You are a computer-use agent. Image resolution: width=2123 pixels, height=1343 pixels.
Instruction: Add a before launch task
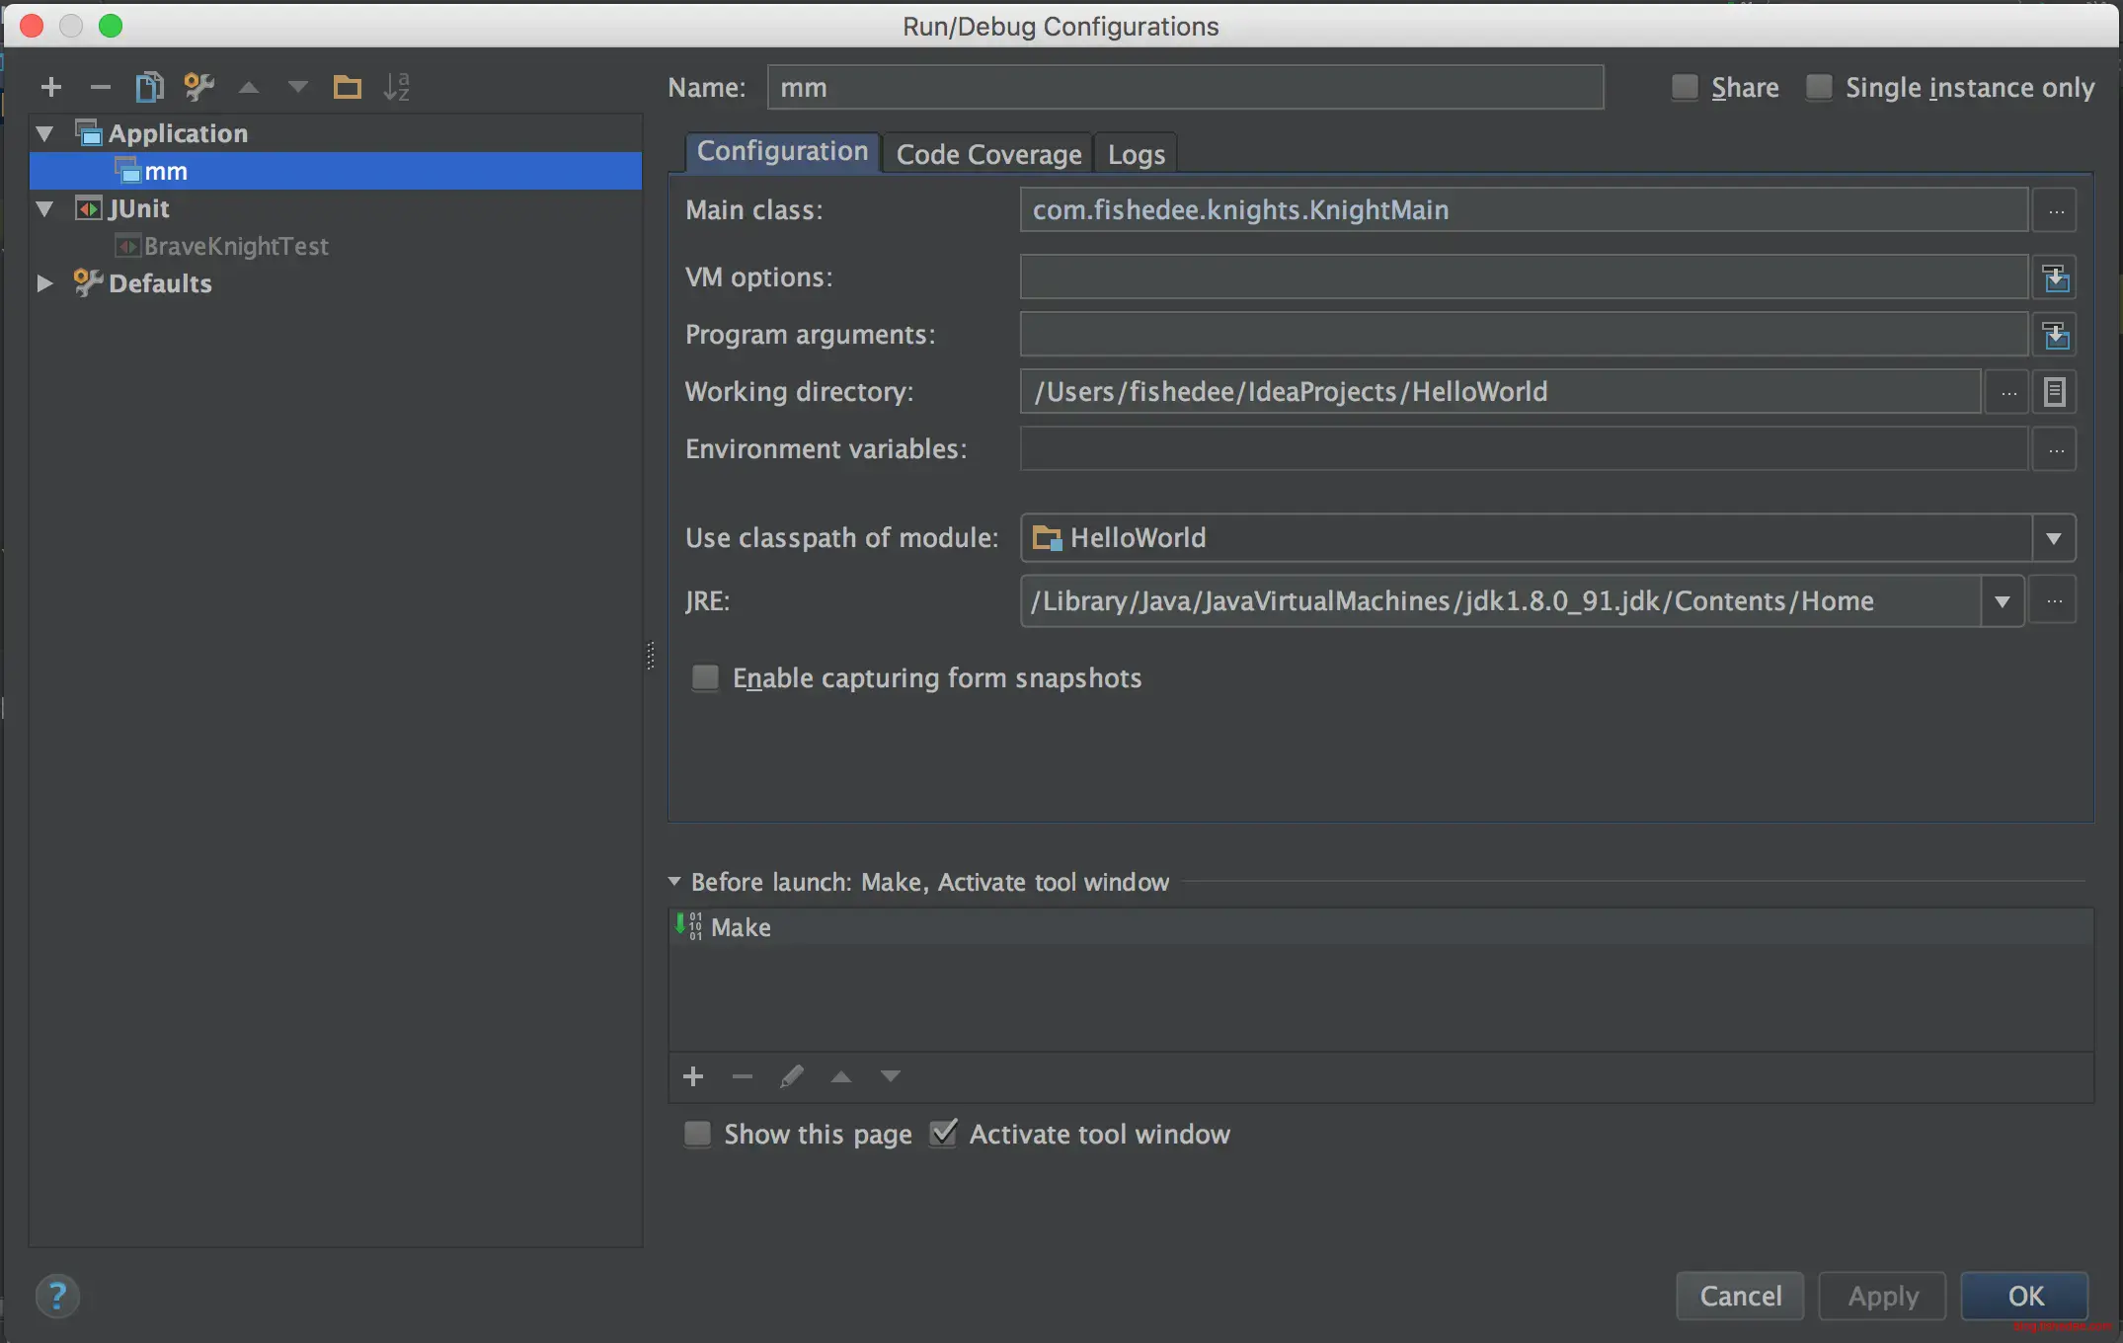pyautogui.click(x=693, y=1076)
